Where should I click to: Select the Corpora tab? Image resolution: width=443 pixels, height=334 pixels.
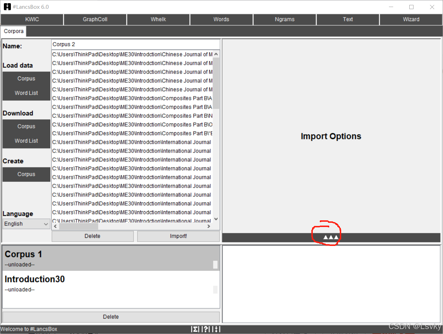click(14, 31)
